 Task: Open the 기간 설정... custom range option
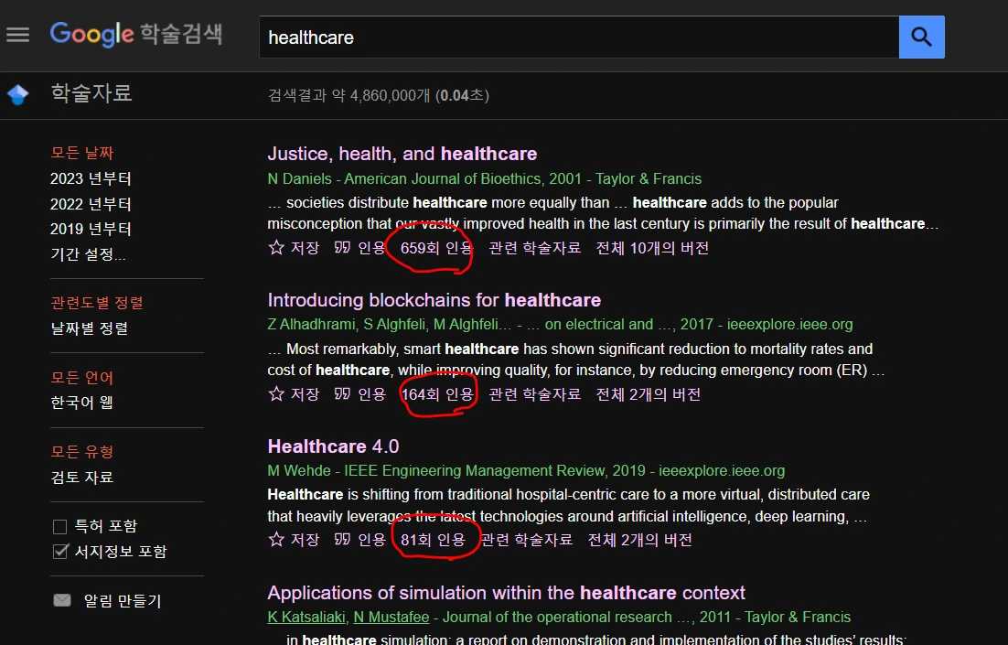pos(88,254)
